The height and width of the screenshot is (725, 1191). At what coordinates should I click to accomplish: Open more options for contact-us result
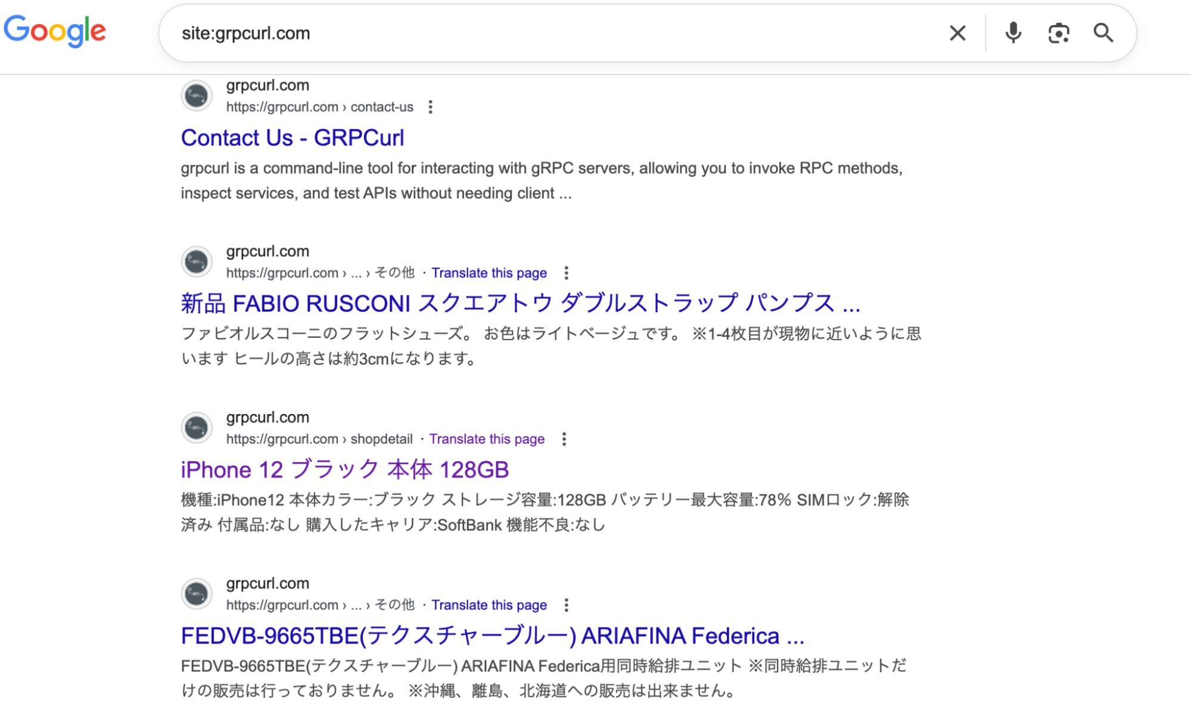coord(430,107)
